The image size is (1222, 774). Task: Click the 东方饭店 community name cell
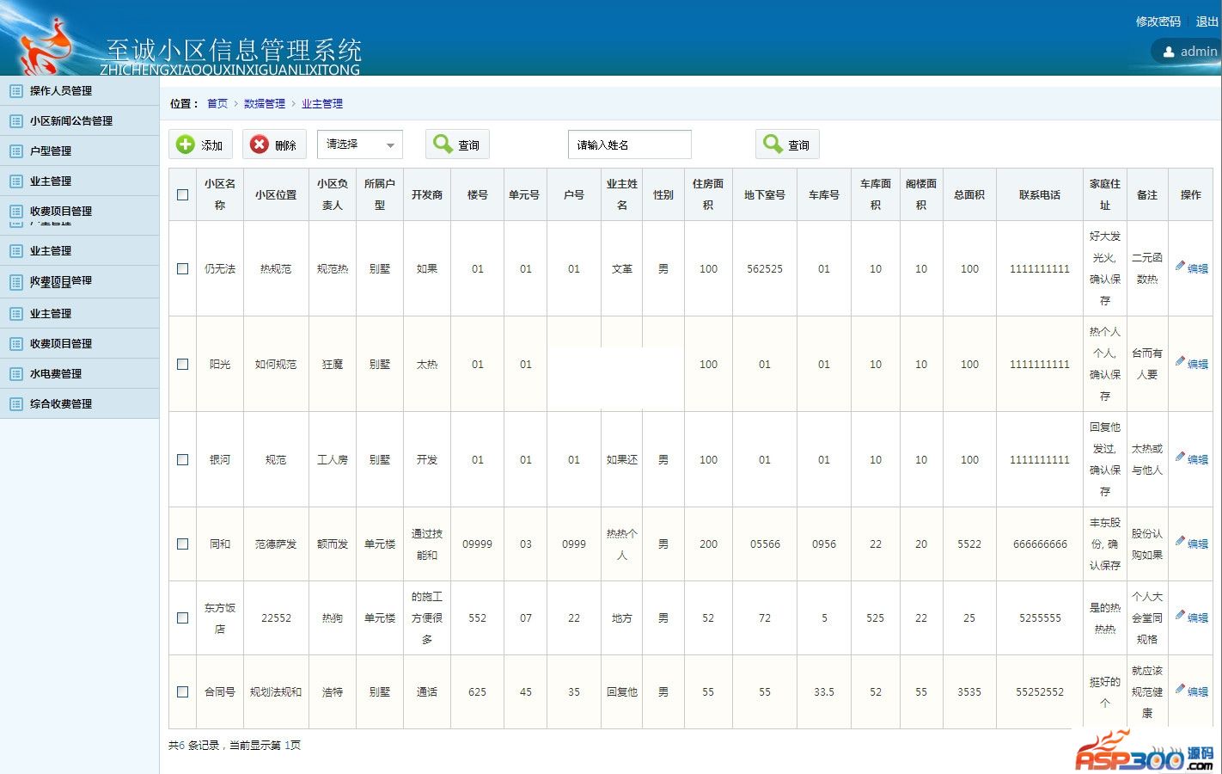(220, 617)
